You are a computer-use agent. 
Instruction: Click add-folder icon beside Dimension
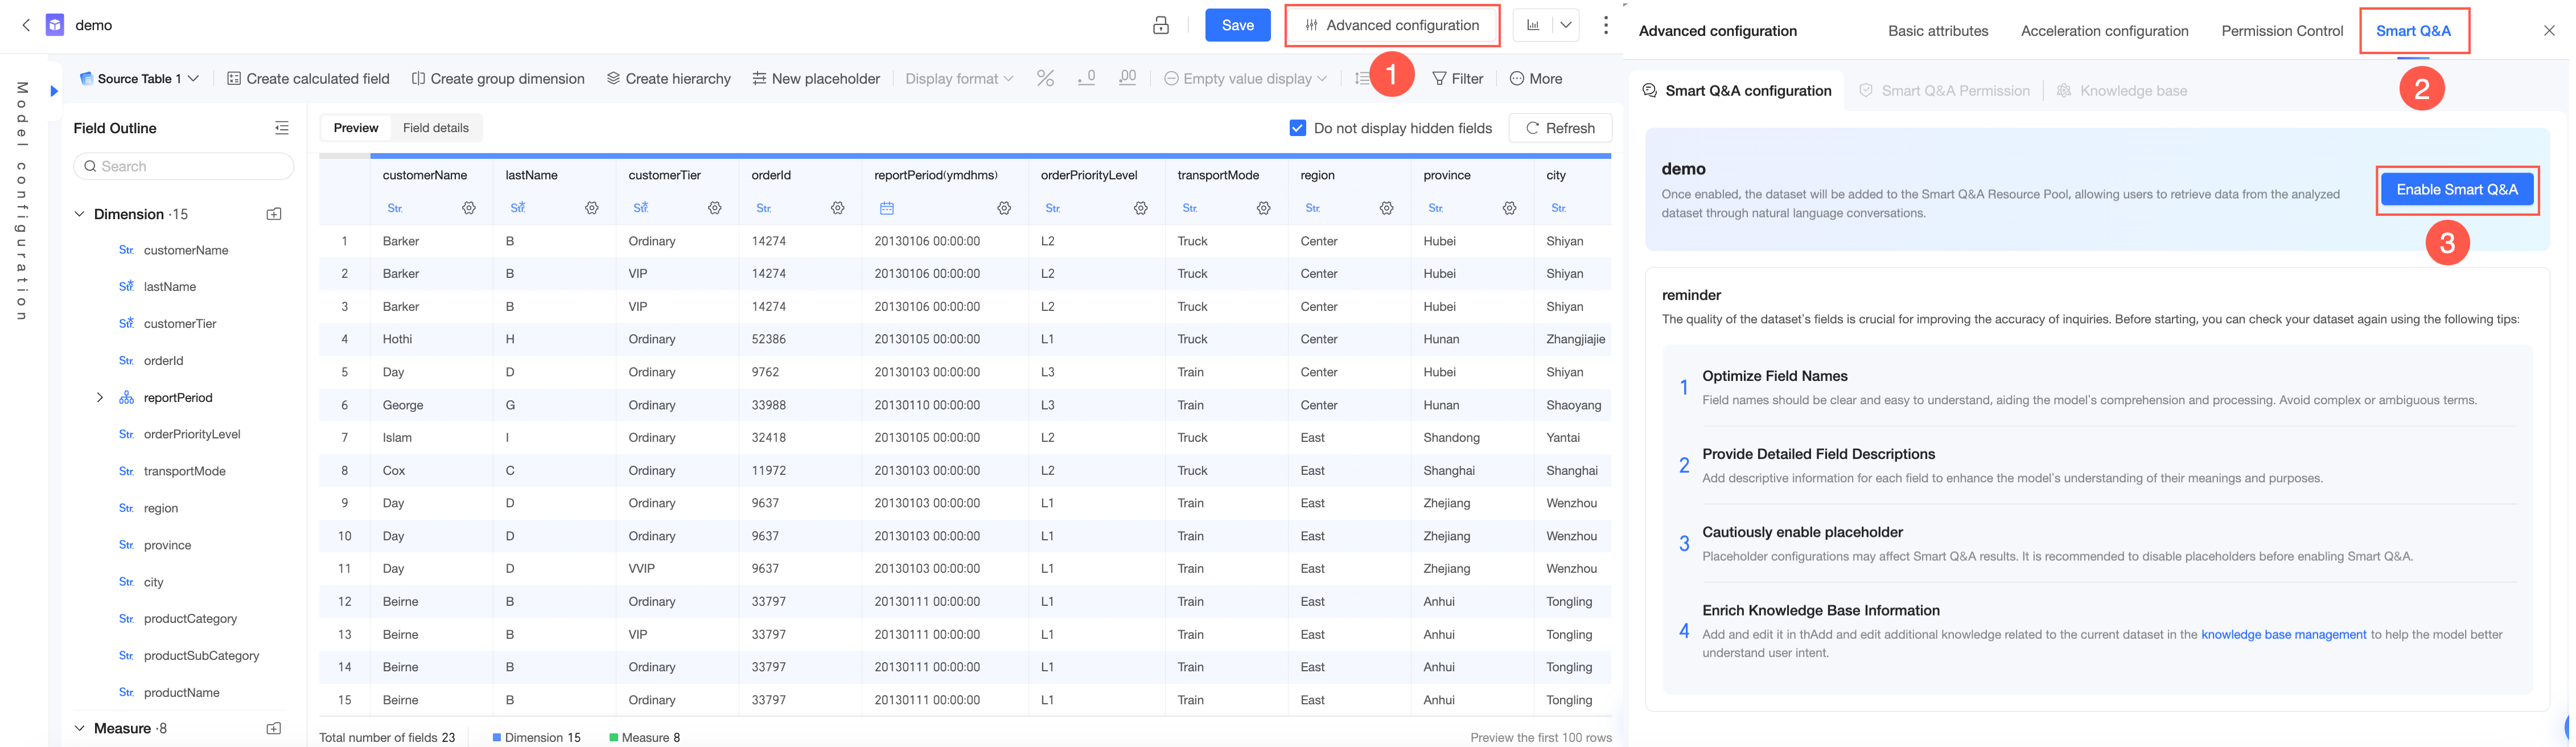pos(274,214)
